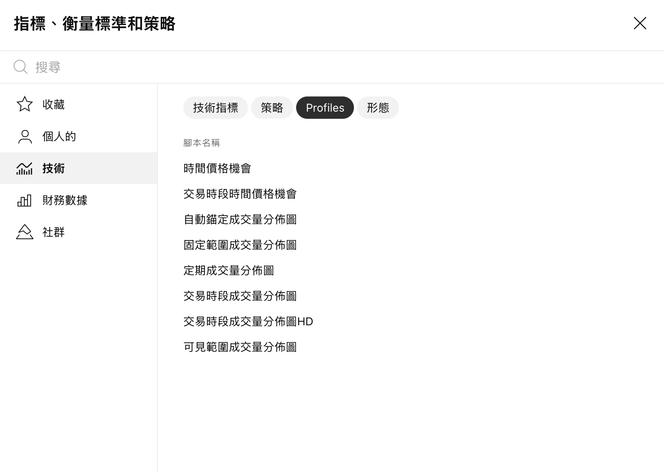Choose 自動錨定成交量分佈圖 script
Image resolution: width=664 pixels, height=472 pixels.
click(x=240, y=220)
